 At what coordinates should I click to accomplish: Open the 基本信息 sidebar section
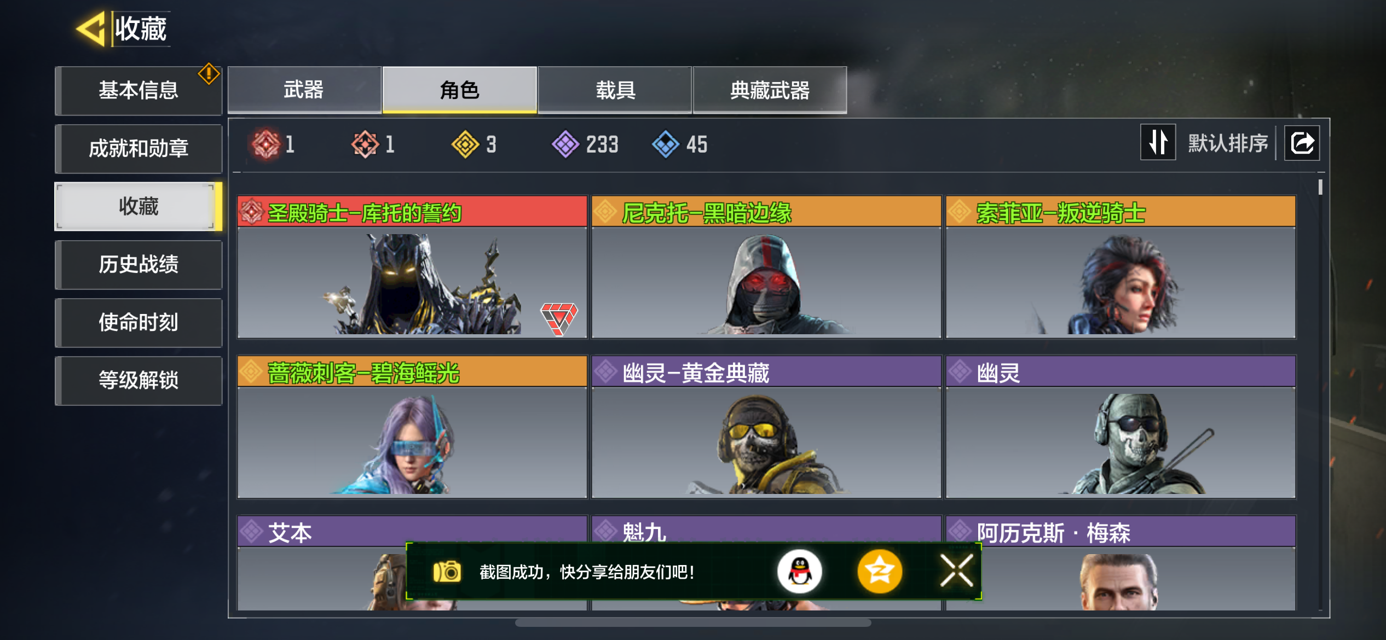(138, 90)
